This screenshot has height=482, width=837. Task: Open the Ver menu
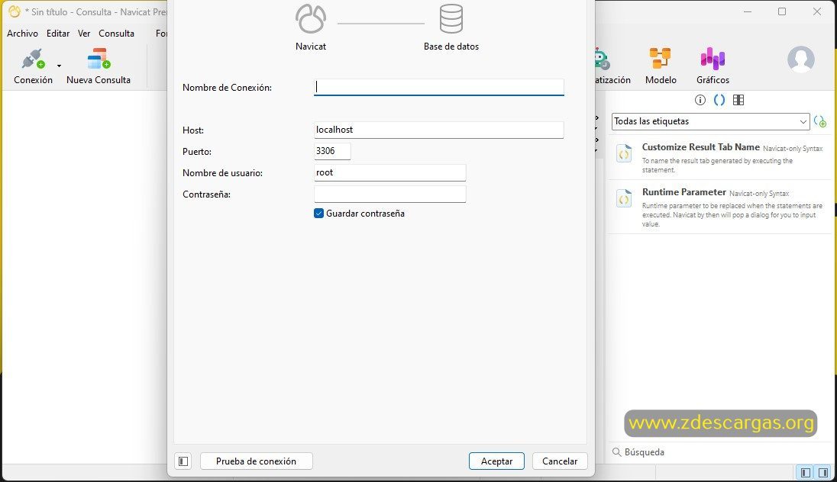pos(84,33)
